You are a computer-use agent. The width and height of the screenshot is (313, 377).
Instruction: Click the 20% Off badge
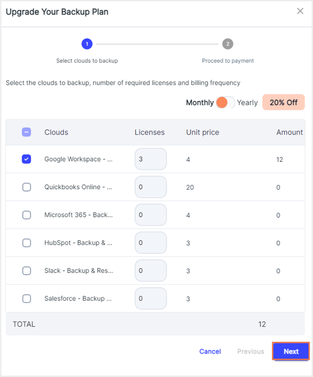click(283, 103)
